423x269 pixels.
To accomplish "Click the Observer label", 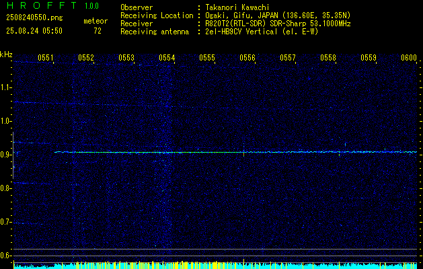I will pos(137,7).
